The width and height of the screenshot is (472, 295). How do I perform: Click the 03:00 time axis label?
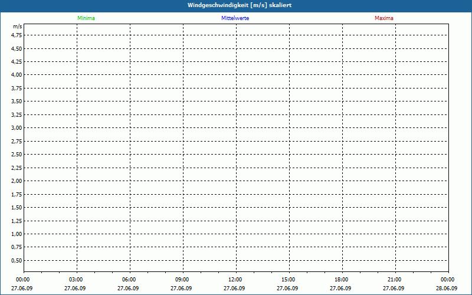pyautogui.click(x=76, y=280)
